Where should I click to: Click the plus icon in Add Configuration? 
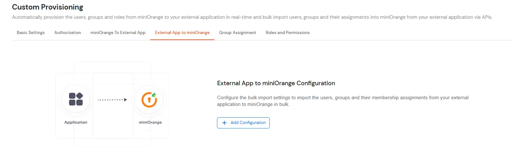pyautogui.click(x=224, y=123)
